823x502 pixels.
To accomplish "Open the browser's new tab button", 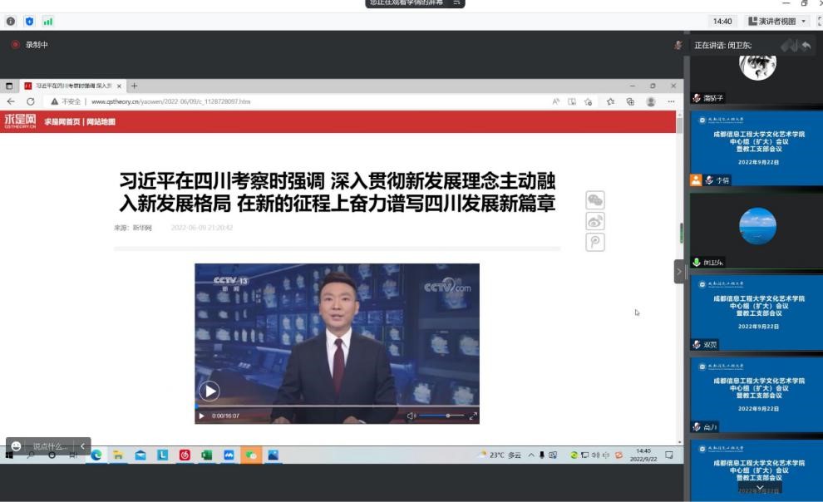I will point(135,86).
